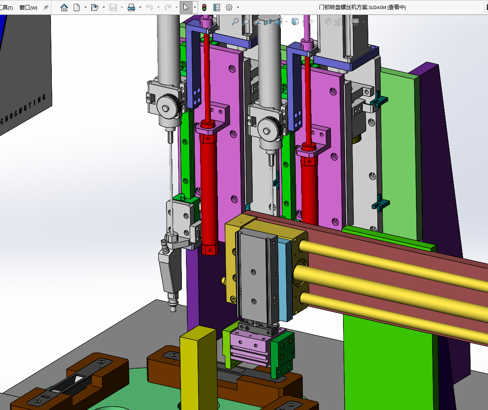Open the Tools (工具) menu

pyautogui.click(x=6, y=7)
